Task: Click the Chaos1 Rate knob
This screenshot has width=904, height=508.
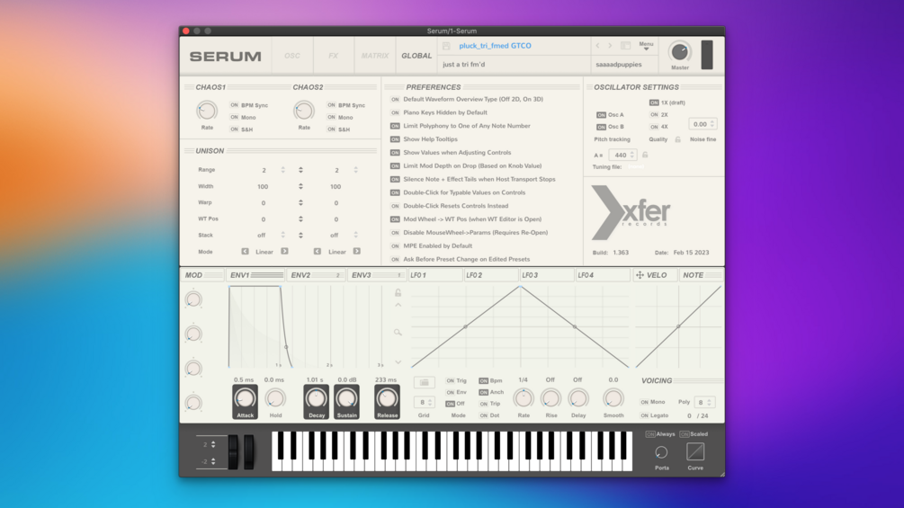Action: coord(207,110)
